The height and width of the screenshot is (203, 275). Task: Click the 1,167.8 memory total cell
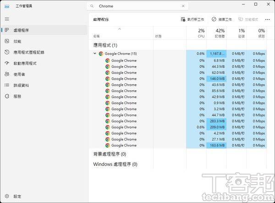[216, 54]
